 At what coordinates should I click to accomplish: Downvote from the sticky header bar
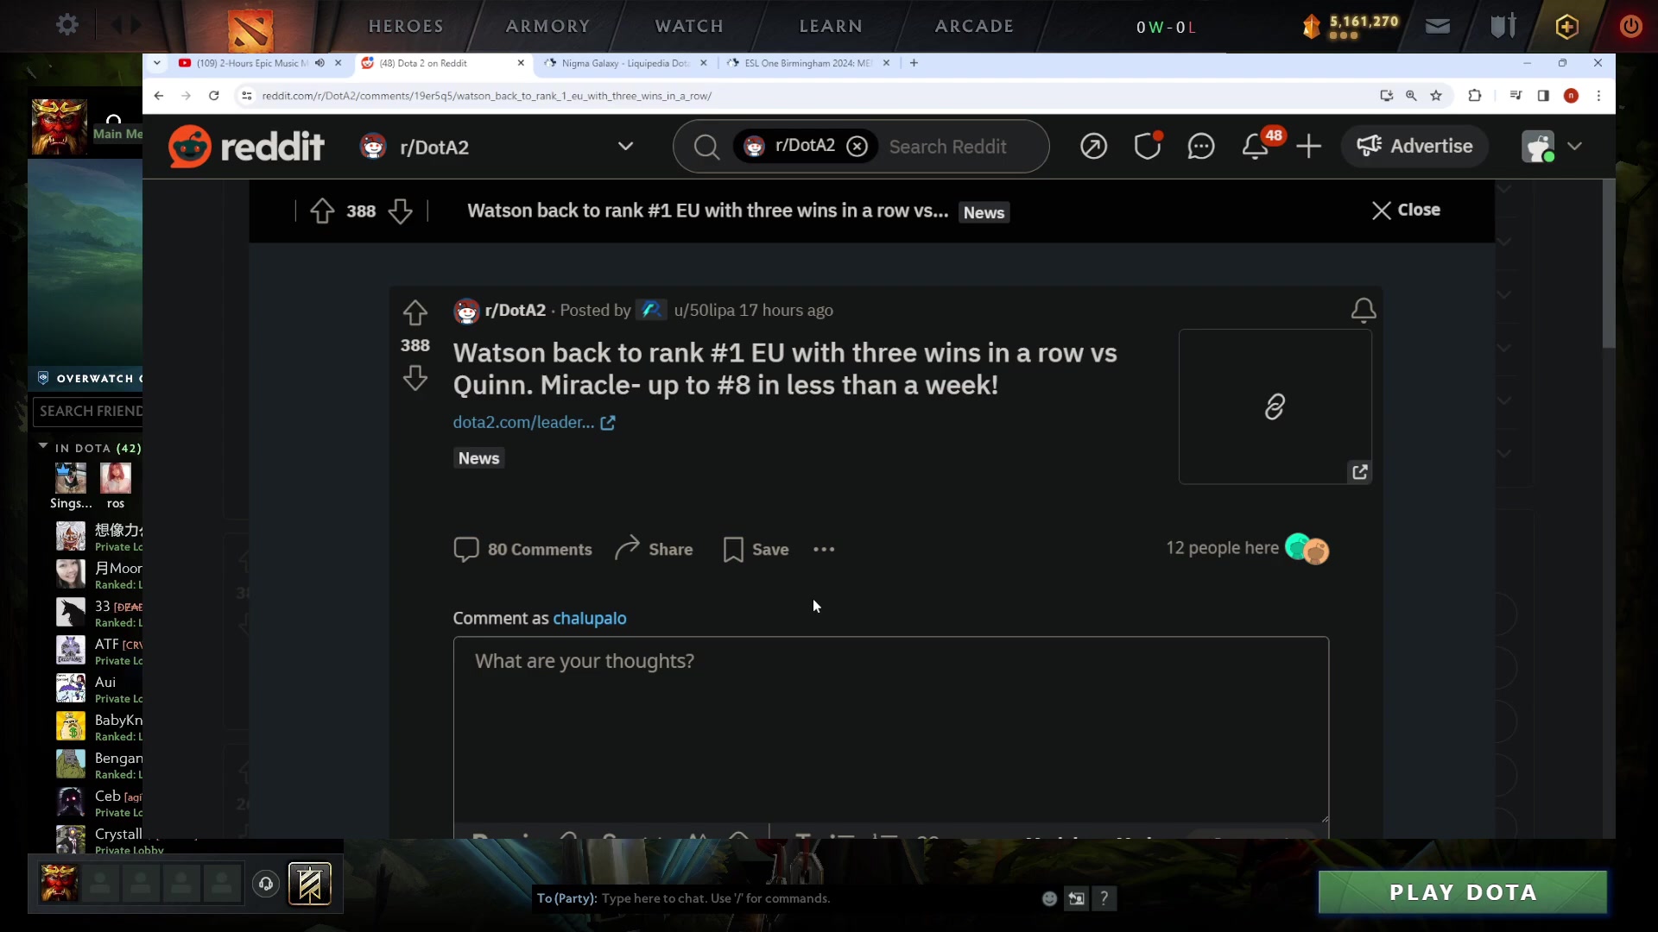tap(400, 211)
